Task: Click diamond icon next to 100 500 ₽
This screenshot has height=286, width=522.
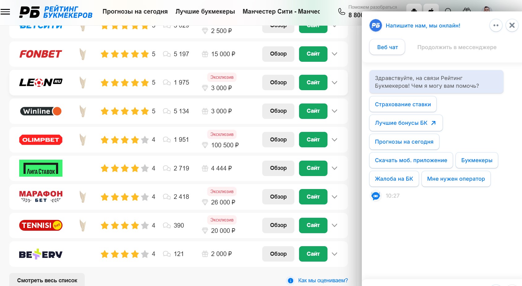Action: (x=205, y=145)
